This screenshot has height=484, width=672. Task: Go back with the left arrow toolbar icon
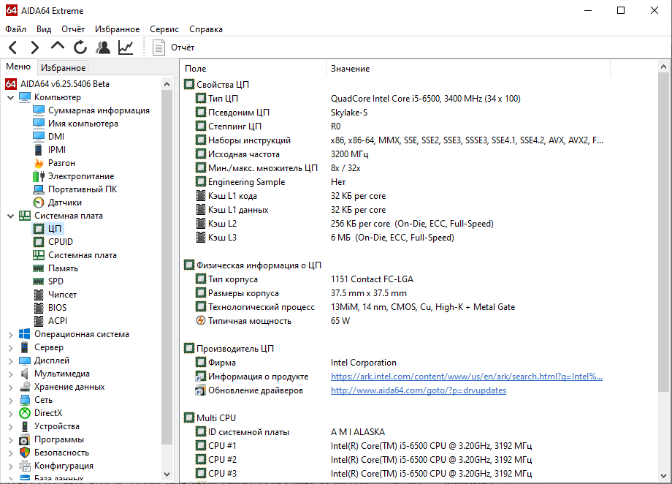(13, 48)
